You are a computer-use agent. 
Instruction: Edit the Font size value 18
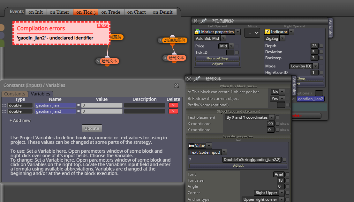coord(280,180)
